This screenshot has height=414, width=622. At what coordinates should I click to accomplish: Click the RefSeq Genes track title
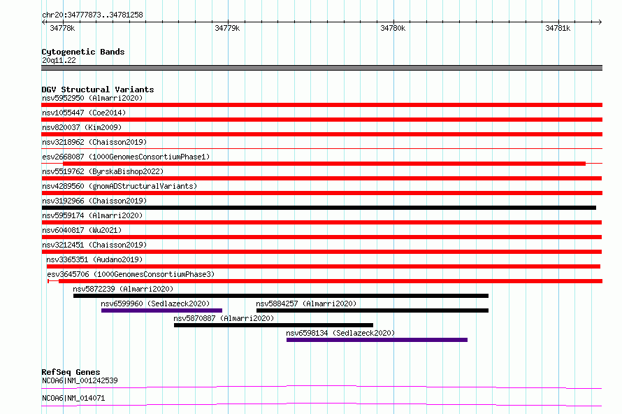pos(71,372)
